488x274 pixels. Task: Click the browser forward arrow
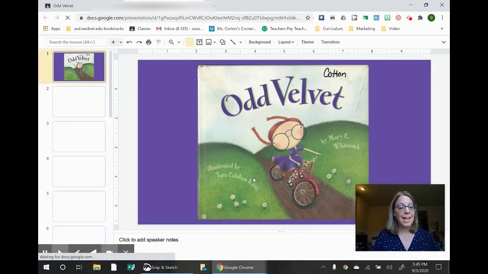point(56,18)
